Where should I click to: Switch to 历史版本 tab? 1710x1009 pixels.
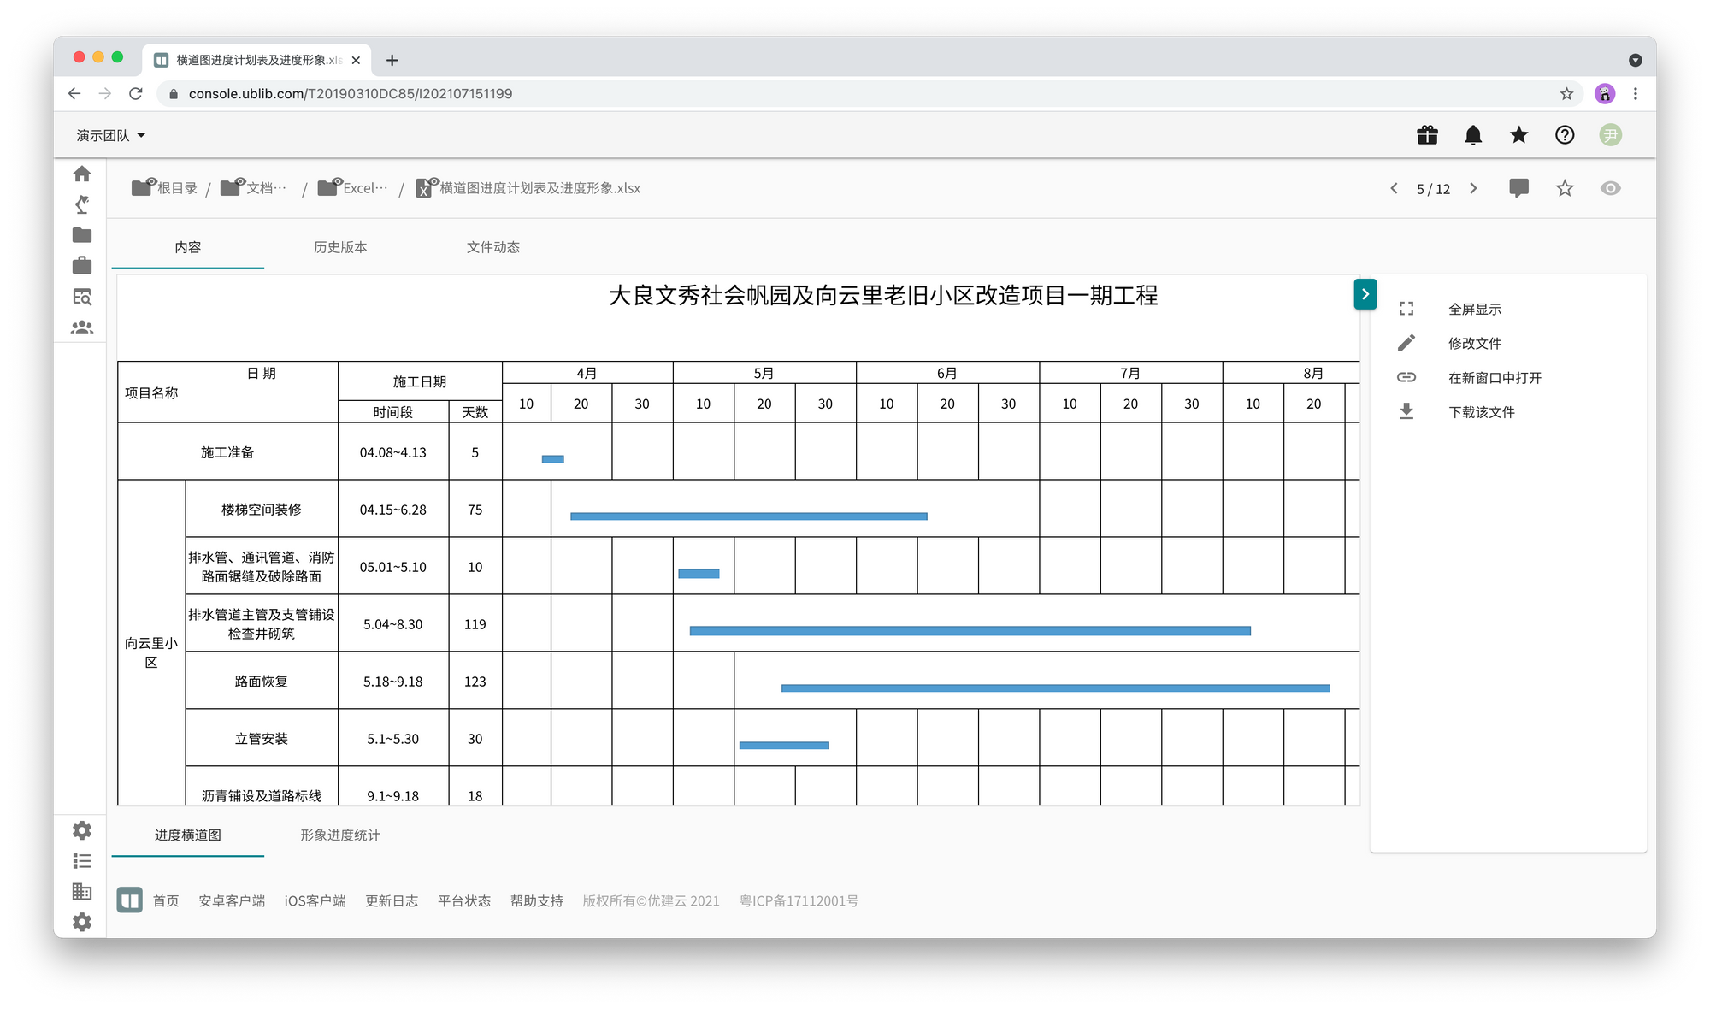point(340,247)
